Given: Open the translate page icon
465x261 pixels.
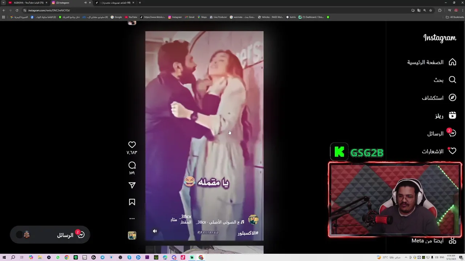Looking at the screenshot, I should pos(419,10).
